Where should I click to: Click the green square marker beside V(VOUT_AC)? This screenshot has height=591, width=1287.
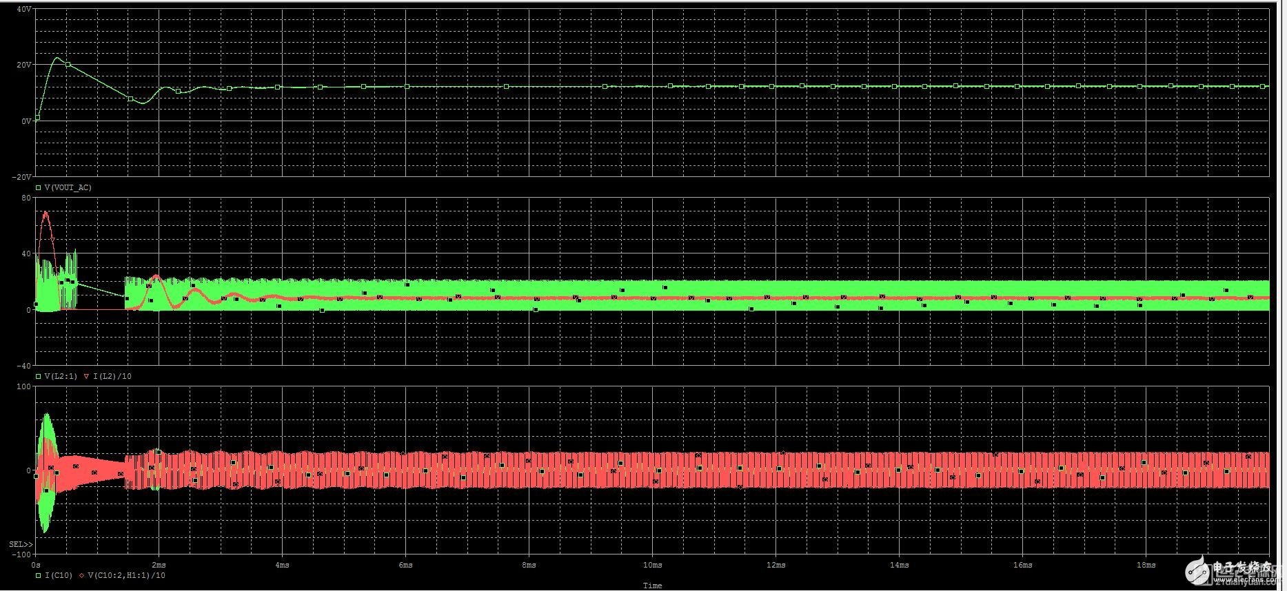click(38, 187)
